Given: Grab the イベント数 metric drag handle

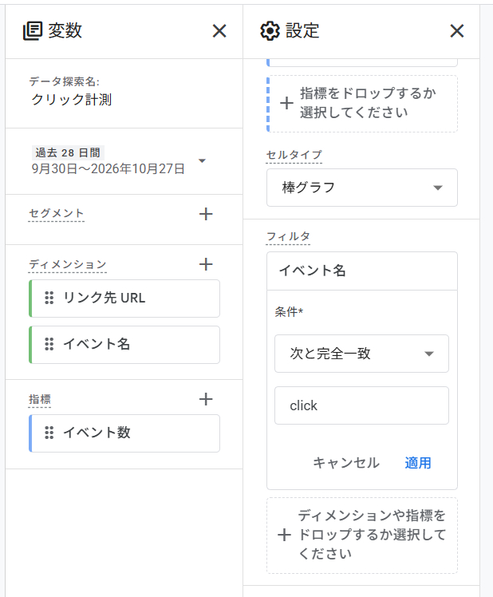Looking at the screenshot, I should click(x=49, y=433).
